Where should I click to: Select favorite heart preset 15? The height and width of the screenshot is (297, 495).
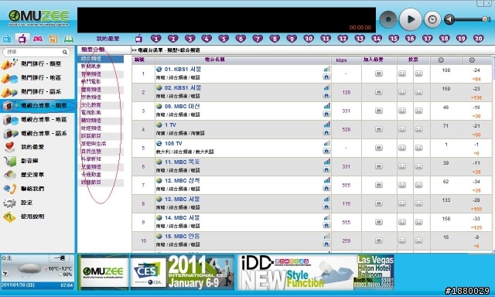click(394, 39)
